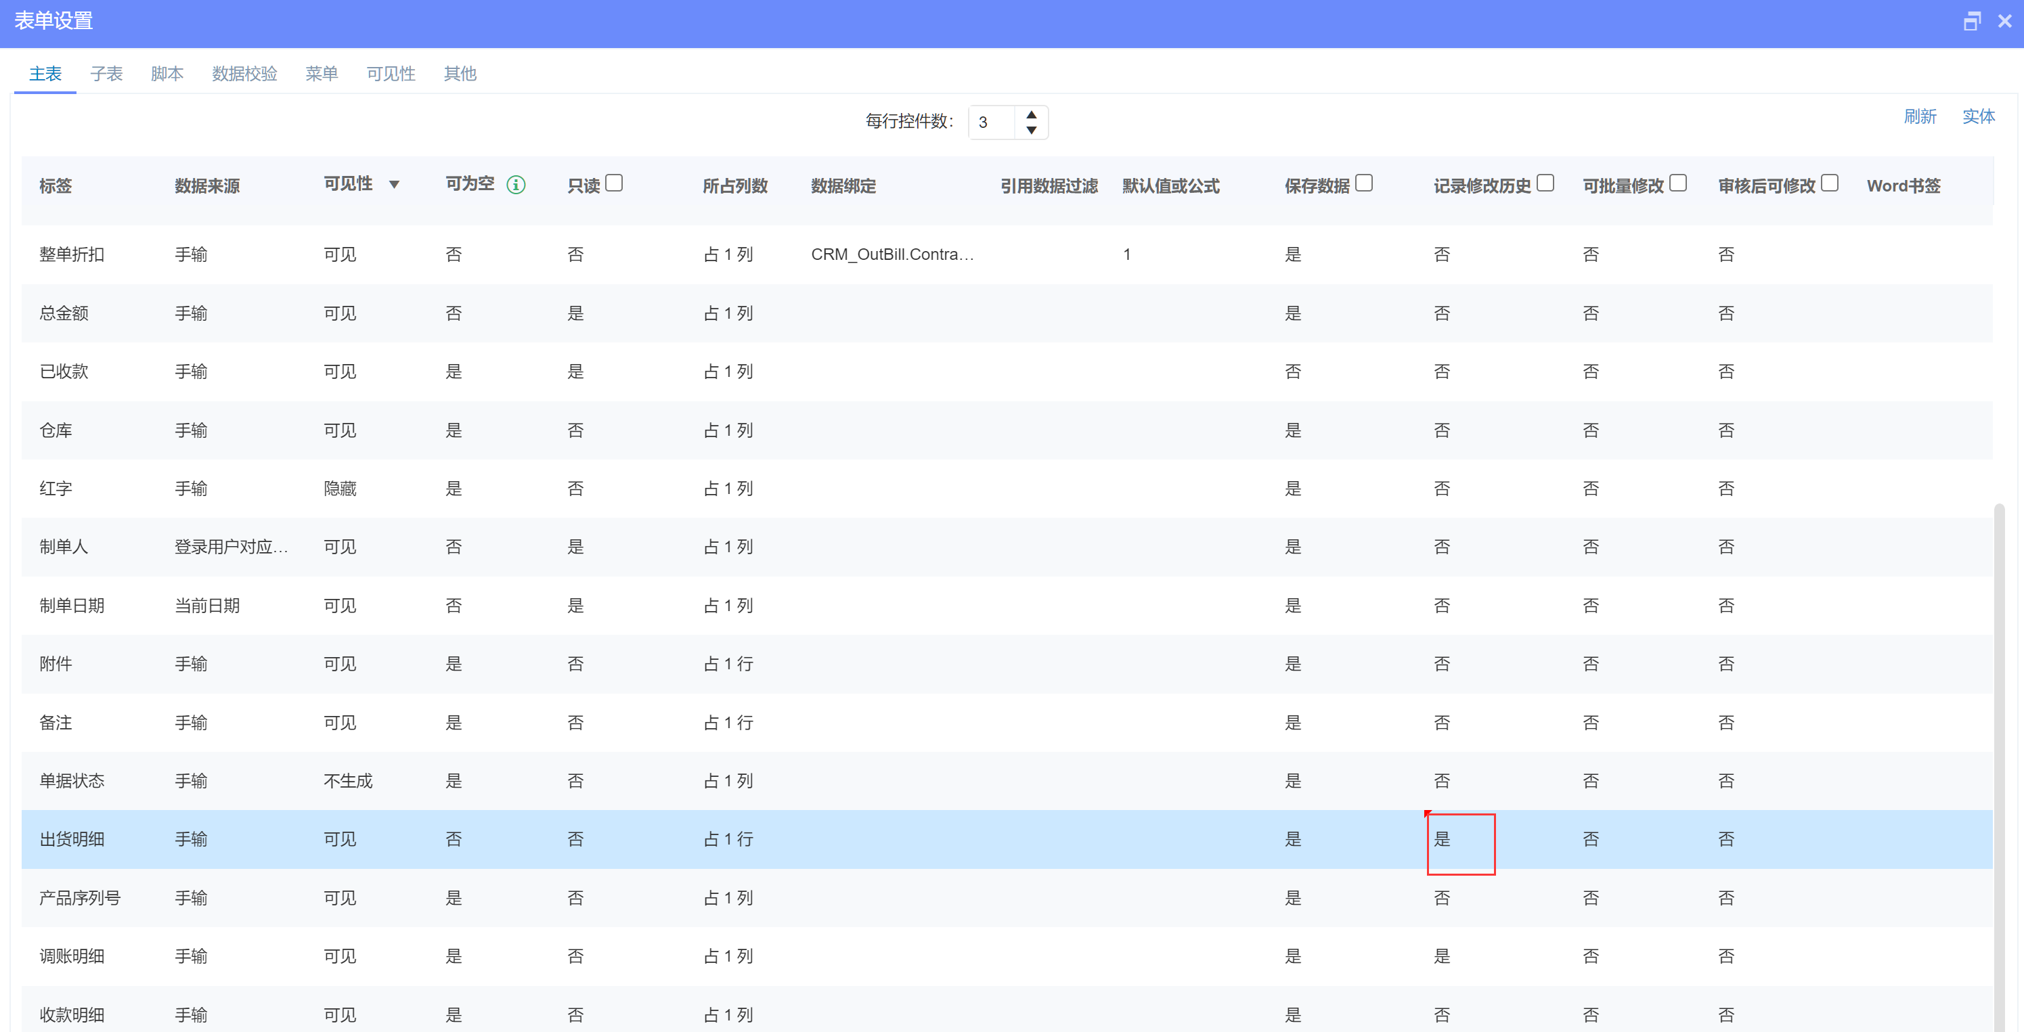
Task: Click 记录修改历史 cell in 出货明细 row
Action: [x=1443, y=838]
